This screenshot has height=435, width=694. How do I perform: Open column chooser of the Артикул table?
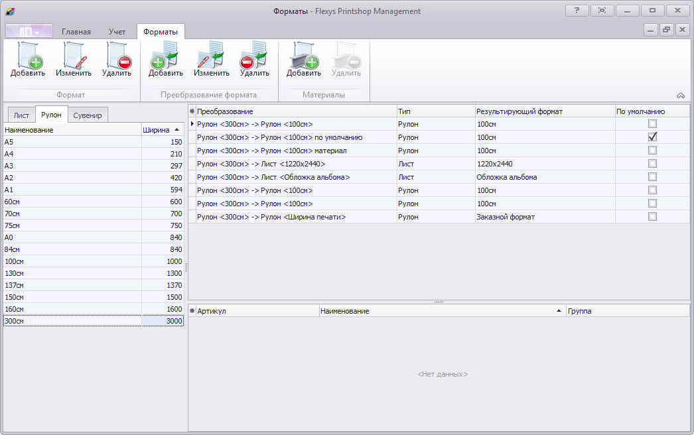pos(192,311)
